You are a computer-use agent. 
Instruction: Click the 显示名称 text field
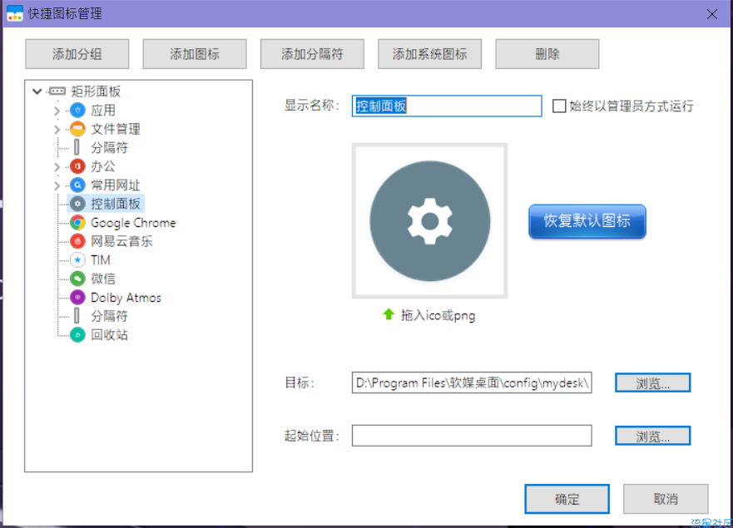pyautogui.click(x=447, y=106)
